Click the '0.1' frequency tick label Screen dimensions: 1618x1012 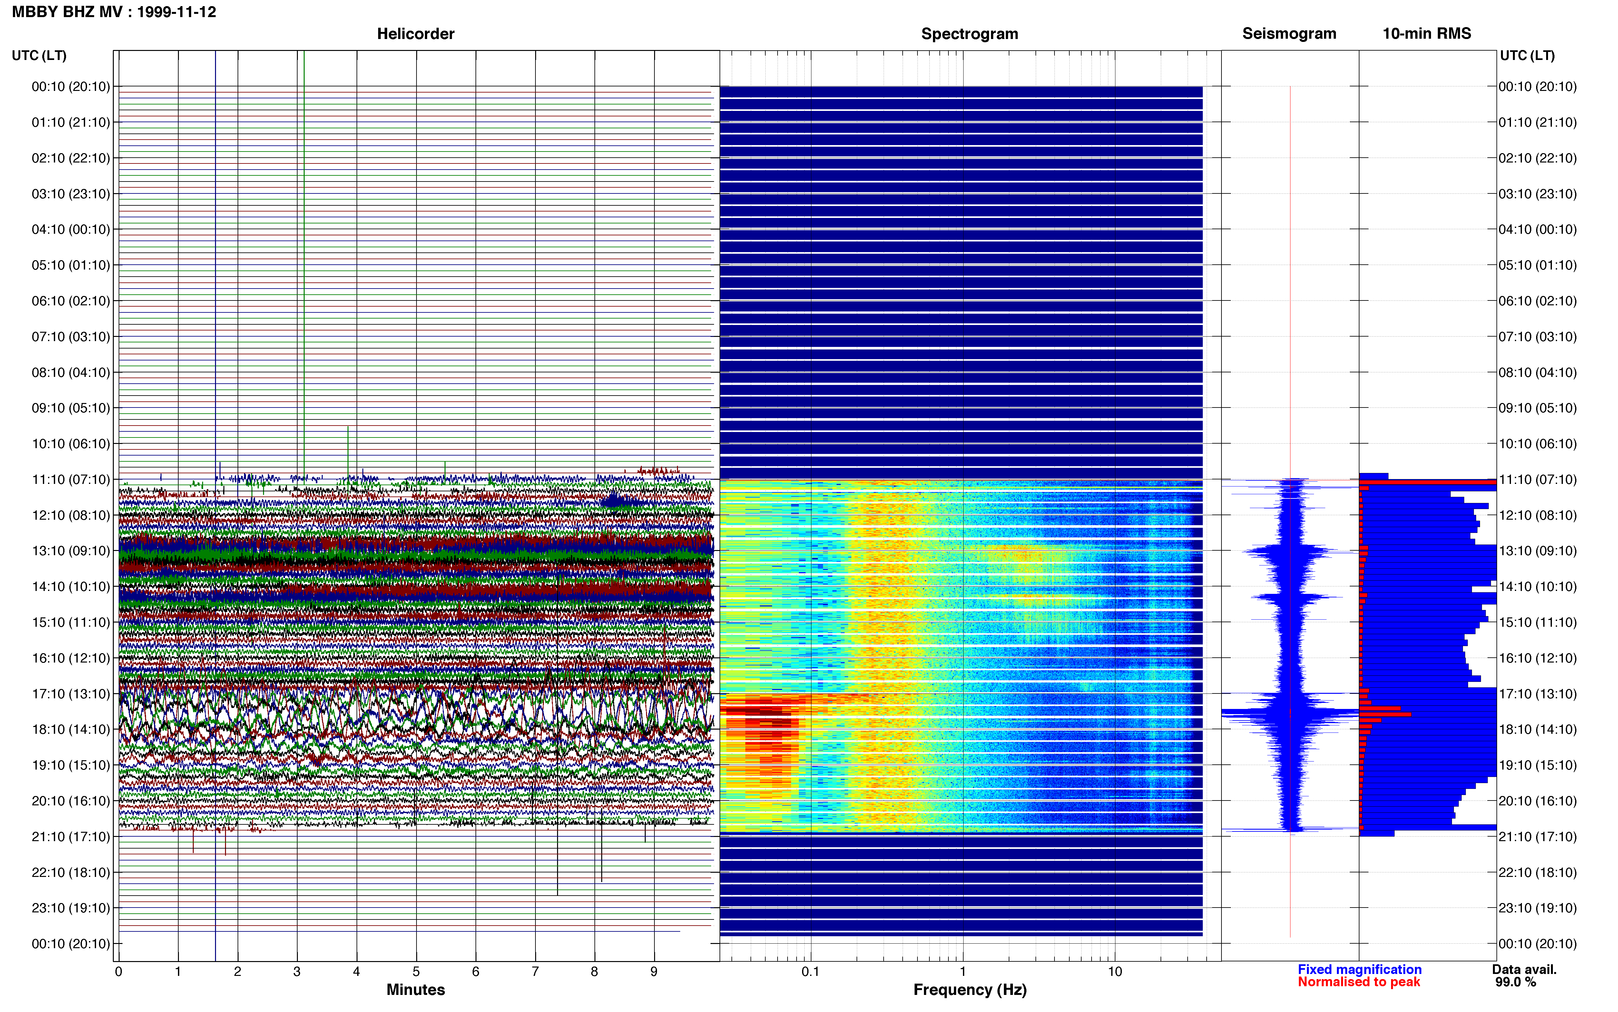click(810, 972)
